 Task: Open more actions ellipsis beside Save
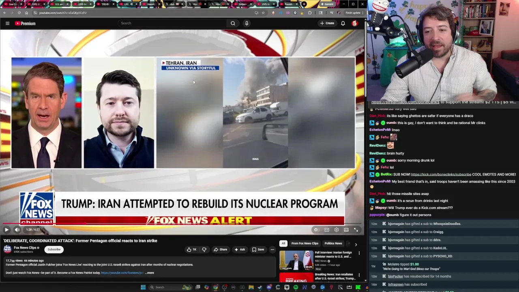click(x=272, y=249)
